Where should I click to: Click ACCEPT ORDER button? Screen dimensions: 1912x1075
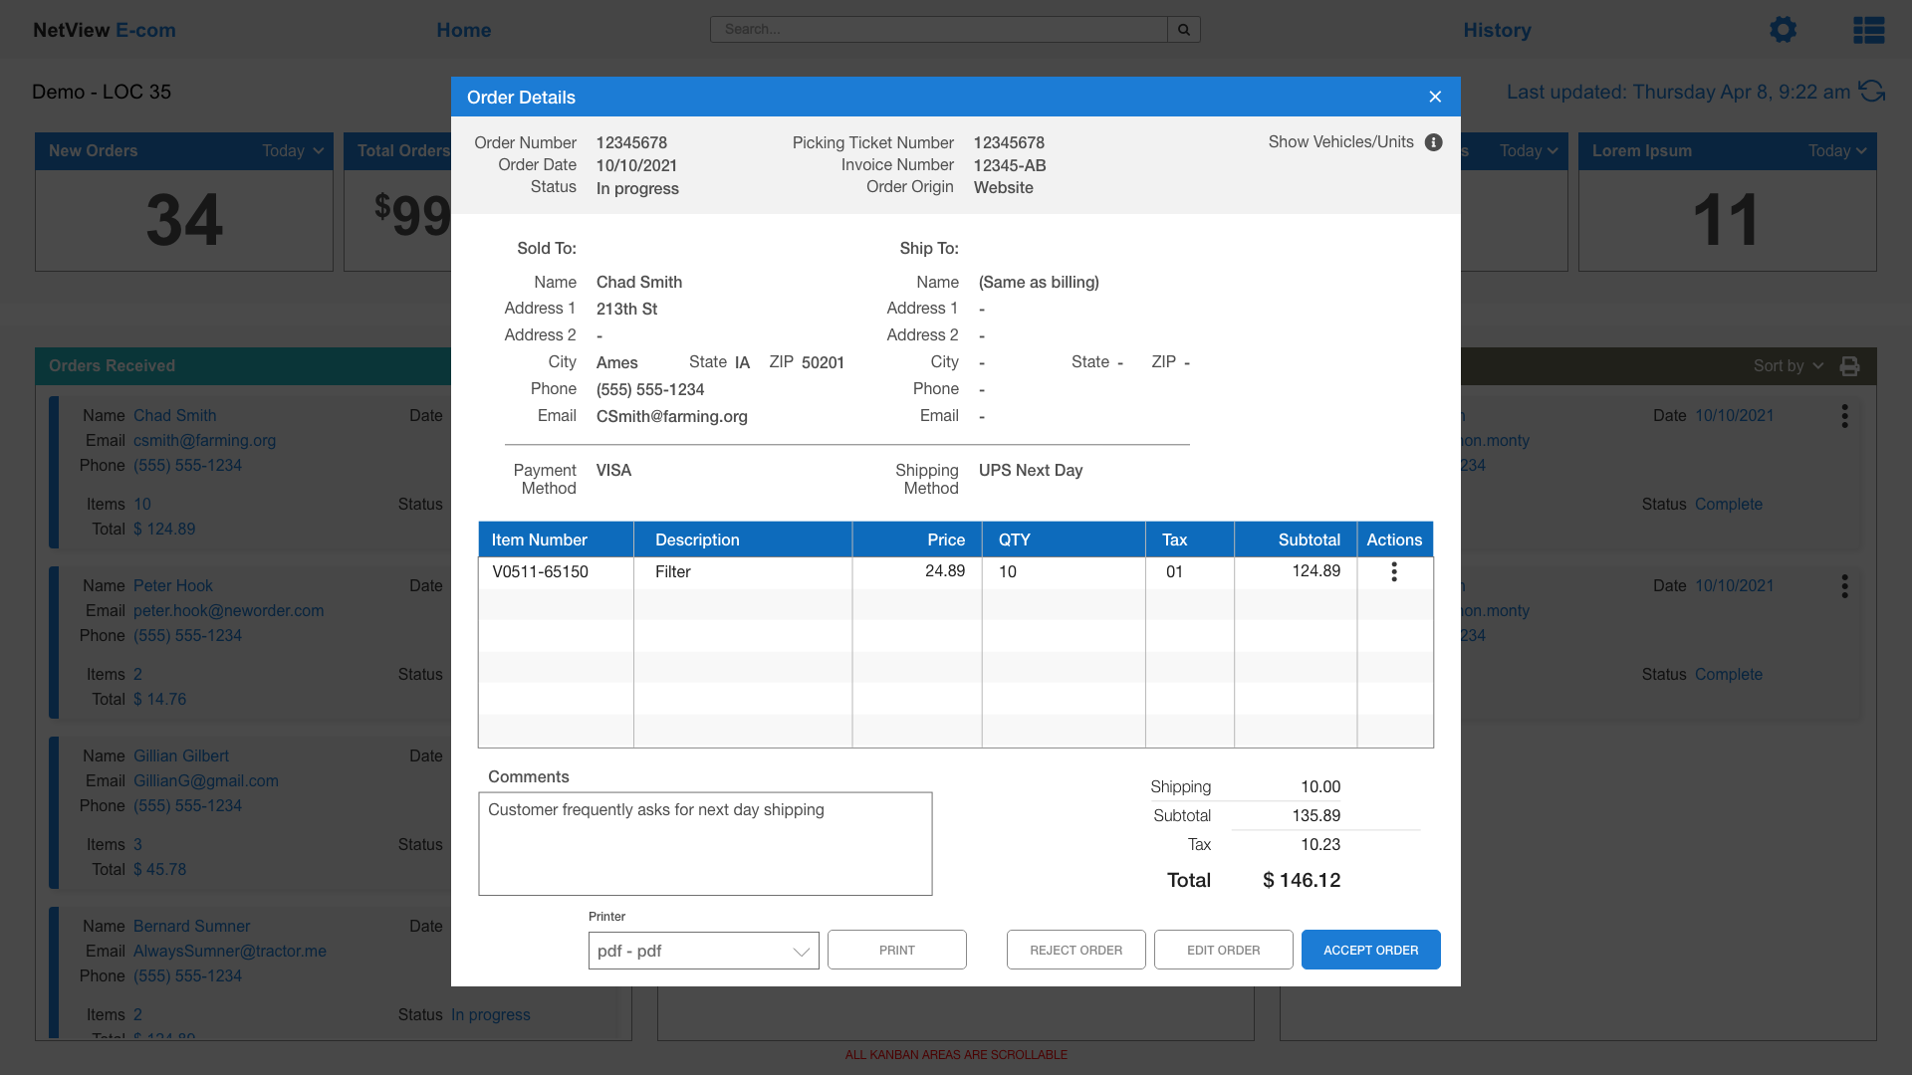click(x=1370, y=950)
